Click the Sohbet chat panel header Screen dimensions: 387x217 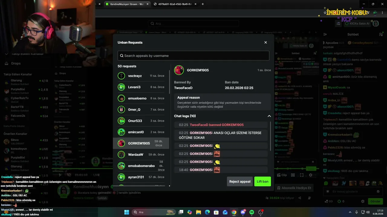click(353, 34)
